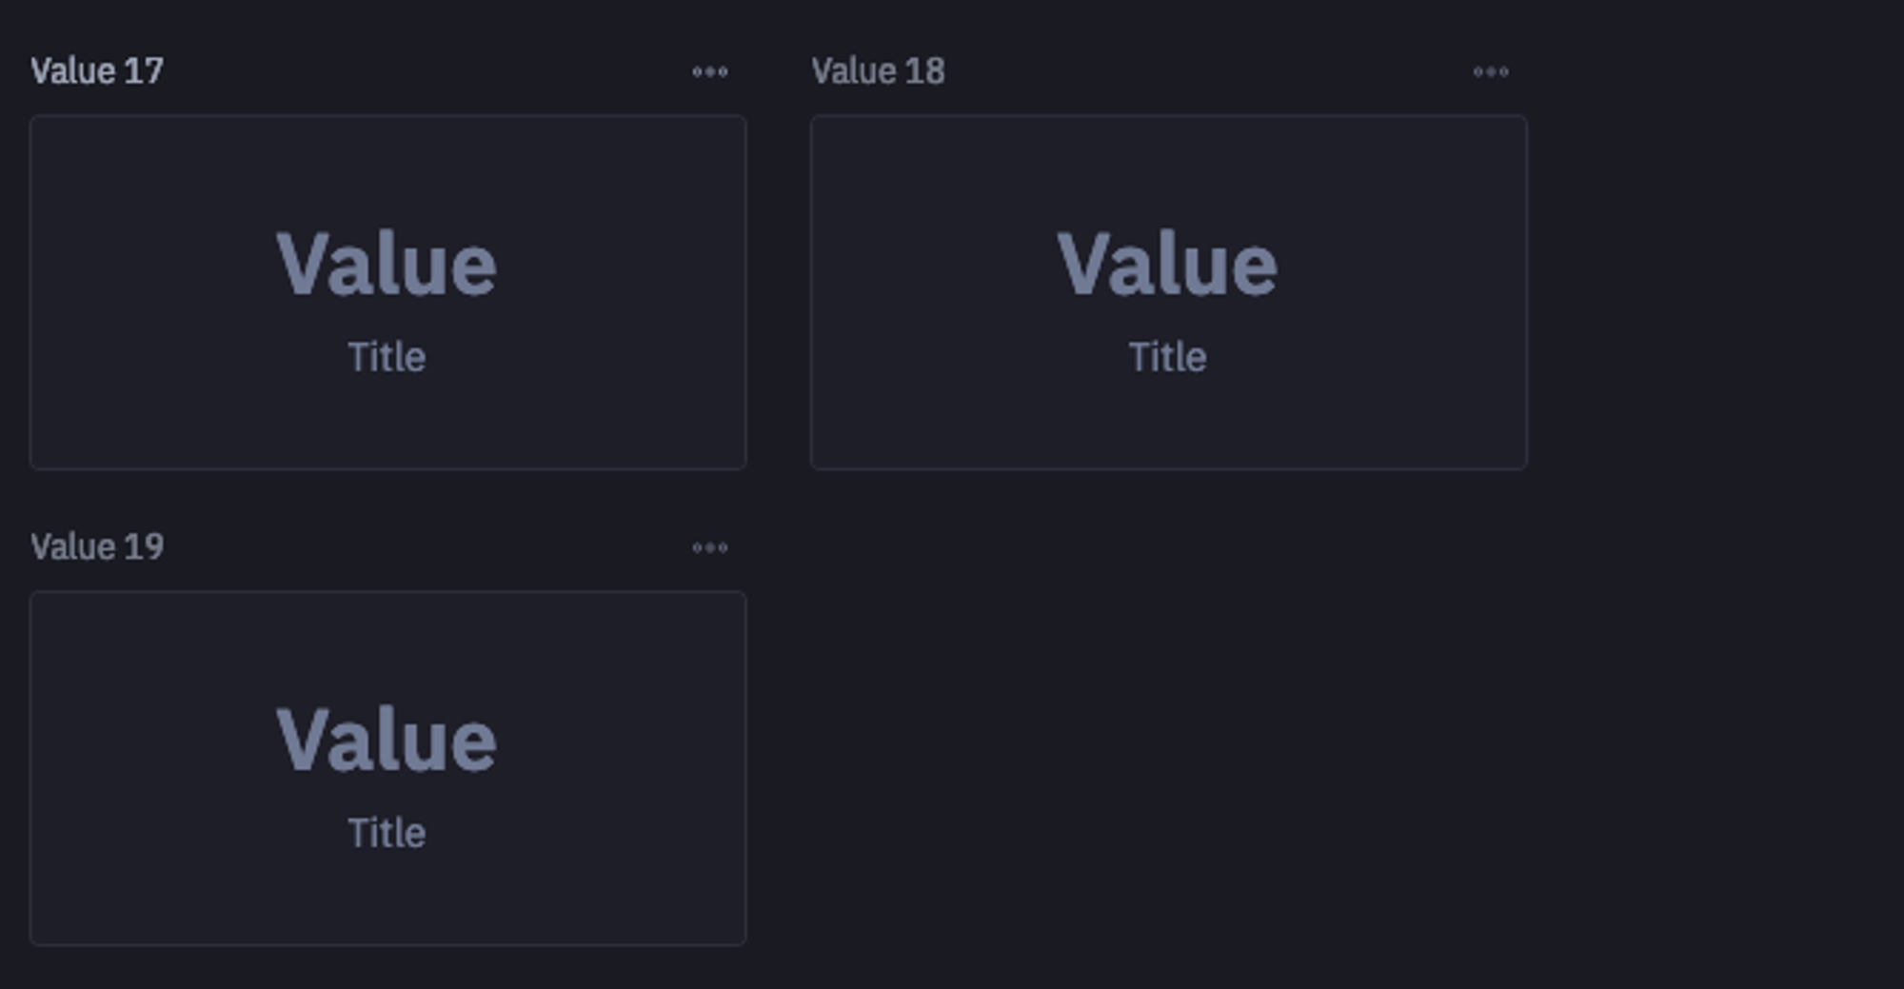The image size is (1904, 989).
Task: Click the large Value text in Value 19
Action: coord(387,740)
